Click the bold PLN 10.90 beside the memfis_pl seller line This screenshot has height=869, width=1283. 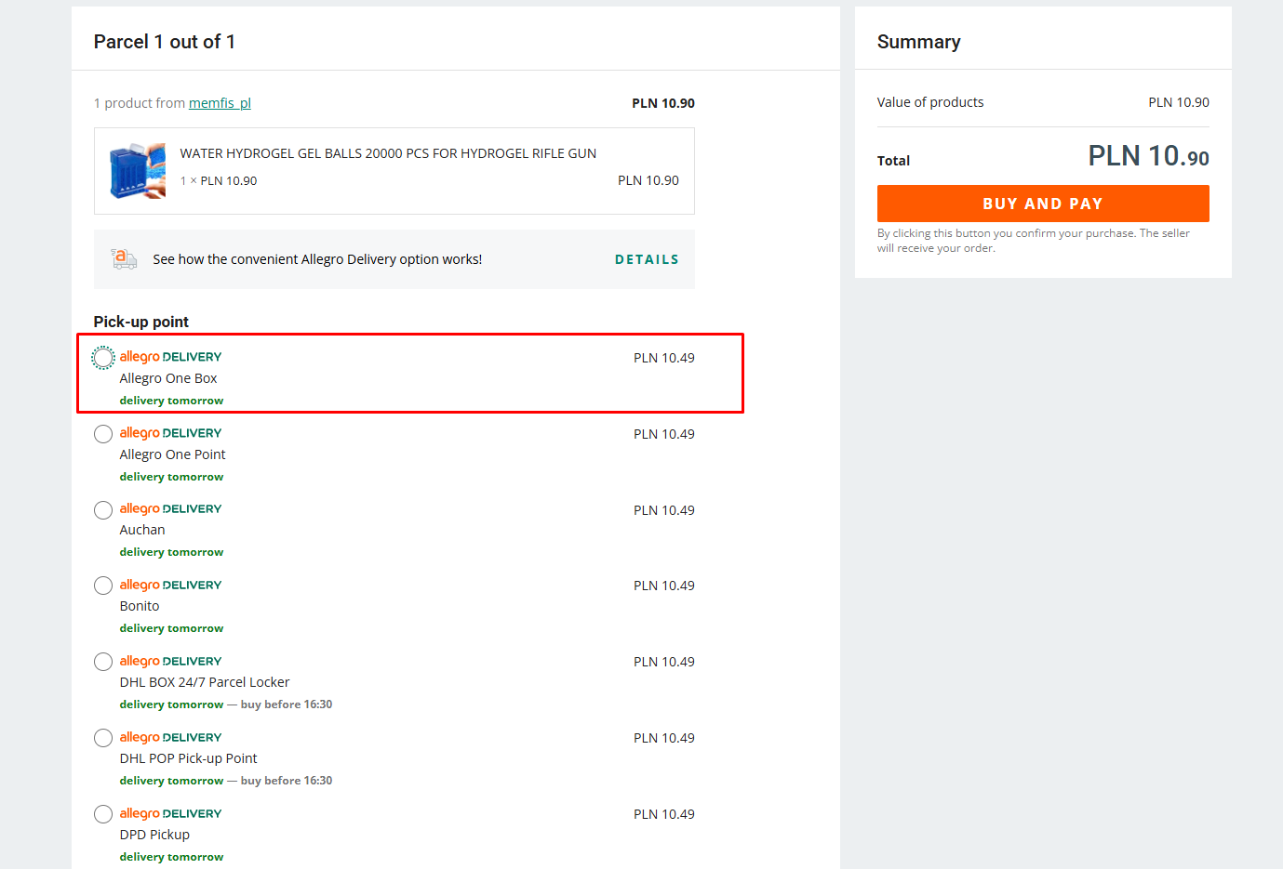pyautogui.click(x=663, y=103)
